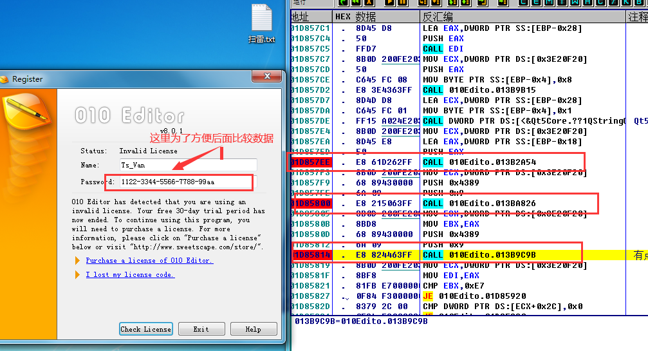Select 'CALL 010Edito.013B9B15' instruction
648x351 pixels.
tap(479, 90)
